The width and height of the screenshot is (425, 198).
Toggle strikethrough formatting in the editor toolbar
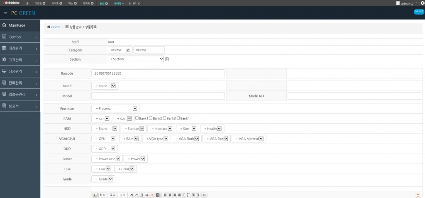point(147,195)
